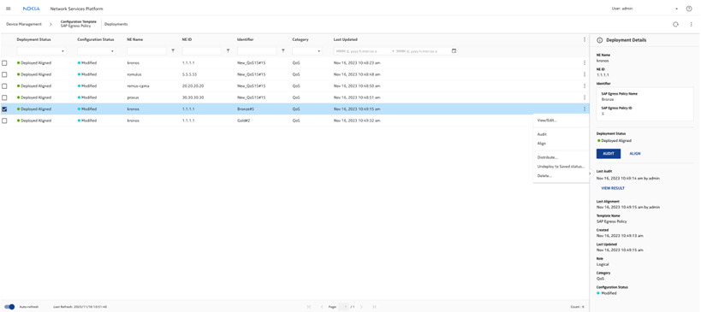The image size is (701, 312).
Task: Open Configuration Status filter dropdown
Action: pyautogui.click(x=97, y=51)
